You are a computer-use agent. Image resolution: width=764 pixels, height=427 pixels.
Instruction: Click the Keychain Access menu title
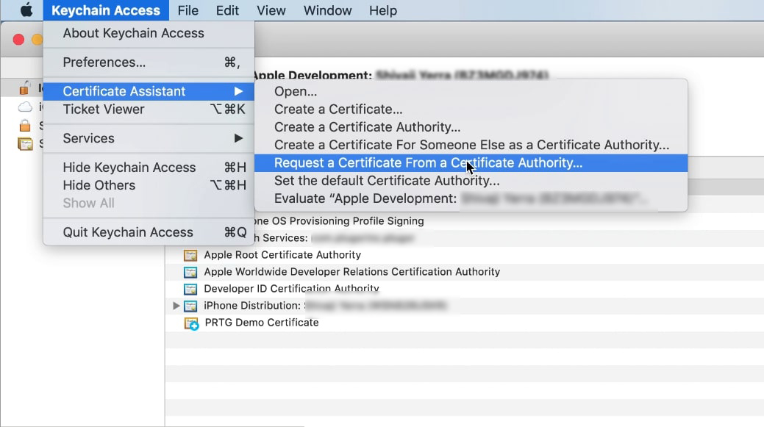106,10
